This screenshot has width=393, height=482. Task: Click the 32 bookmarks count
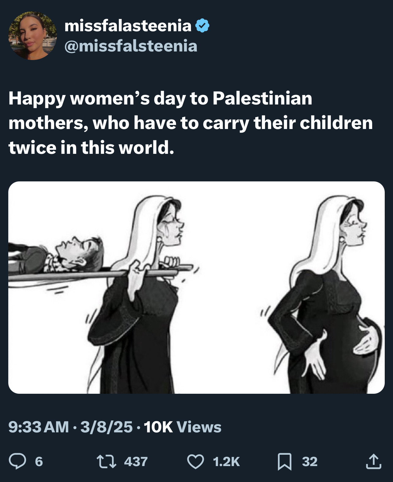pyautogui.click(x=310, y=461)
